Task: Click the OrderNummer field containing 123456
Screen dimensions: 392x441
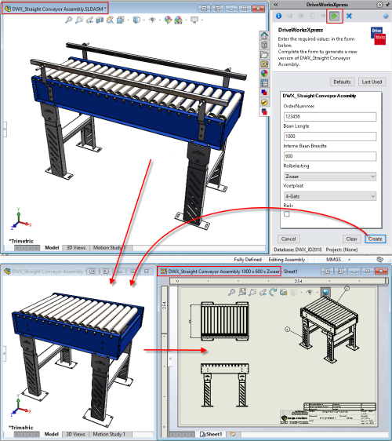Action: [330, 116]
